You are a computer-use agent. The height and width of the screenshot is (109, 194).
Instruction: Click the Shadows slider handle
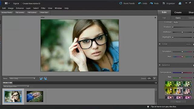pyautogui.click(x=173, y=27)
